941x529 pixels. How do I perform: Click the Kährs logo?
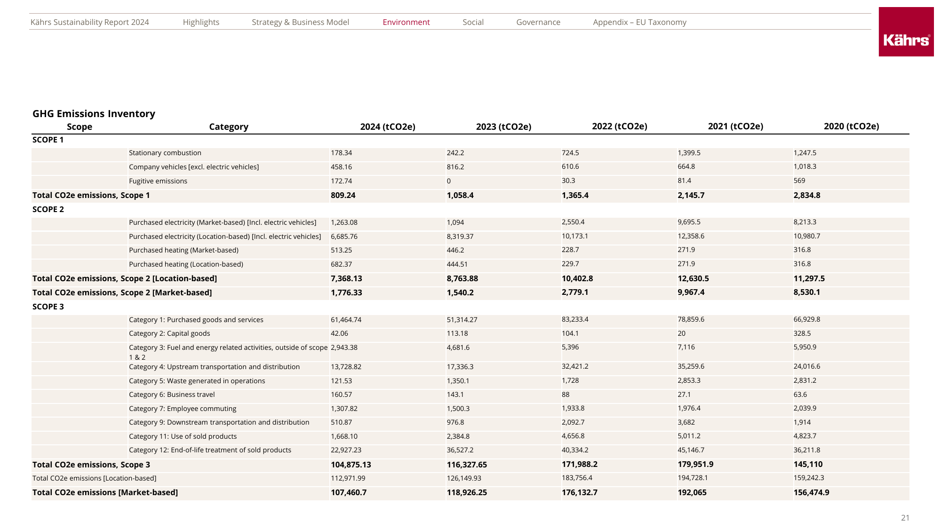[x=906, y=32]
